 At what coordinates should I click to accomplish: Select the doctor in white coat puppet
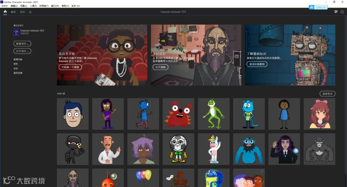pos(108,149)
